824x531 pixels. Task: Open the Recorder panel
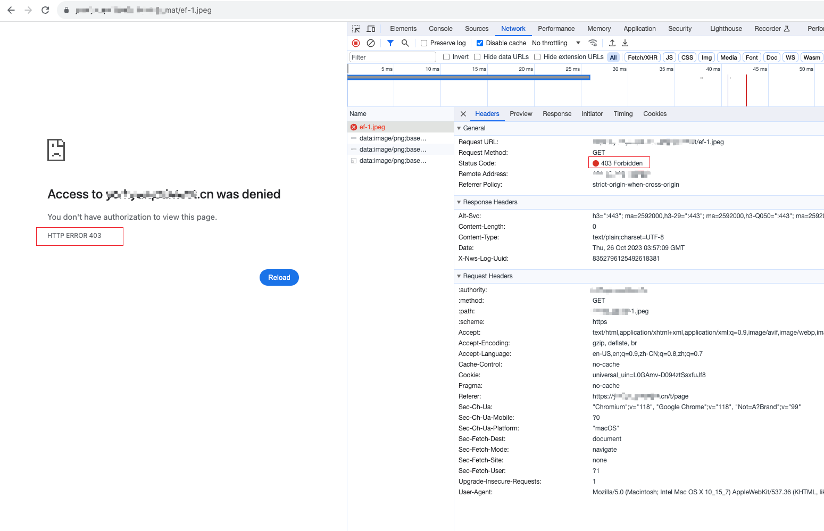772,29
